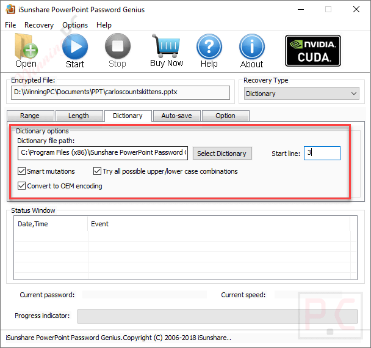371x348 pixels.
Task: Click the Help question mark icon
Action: point(209,46)
